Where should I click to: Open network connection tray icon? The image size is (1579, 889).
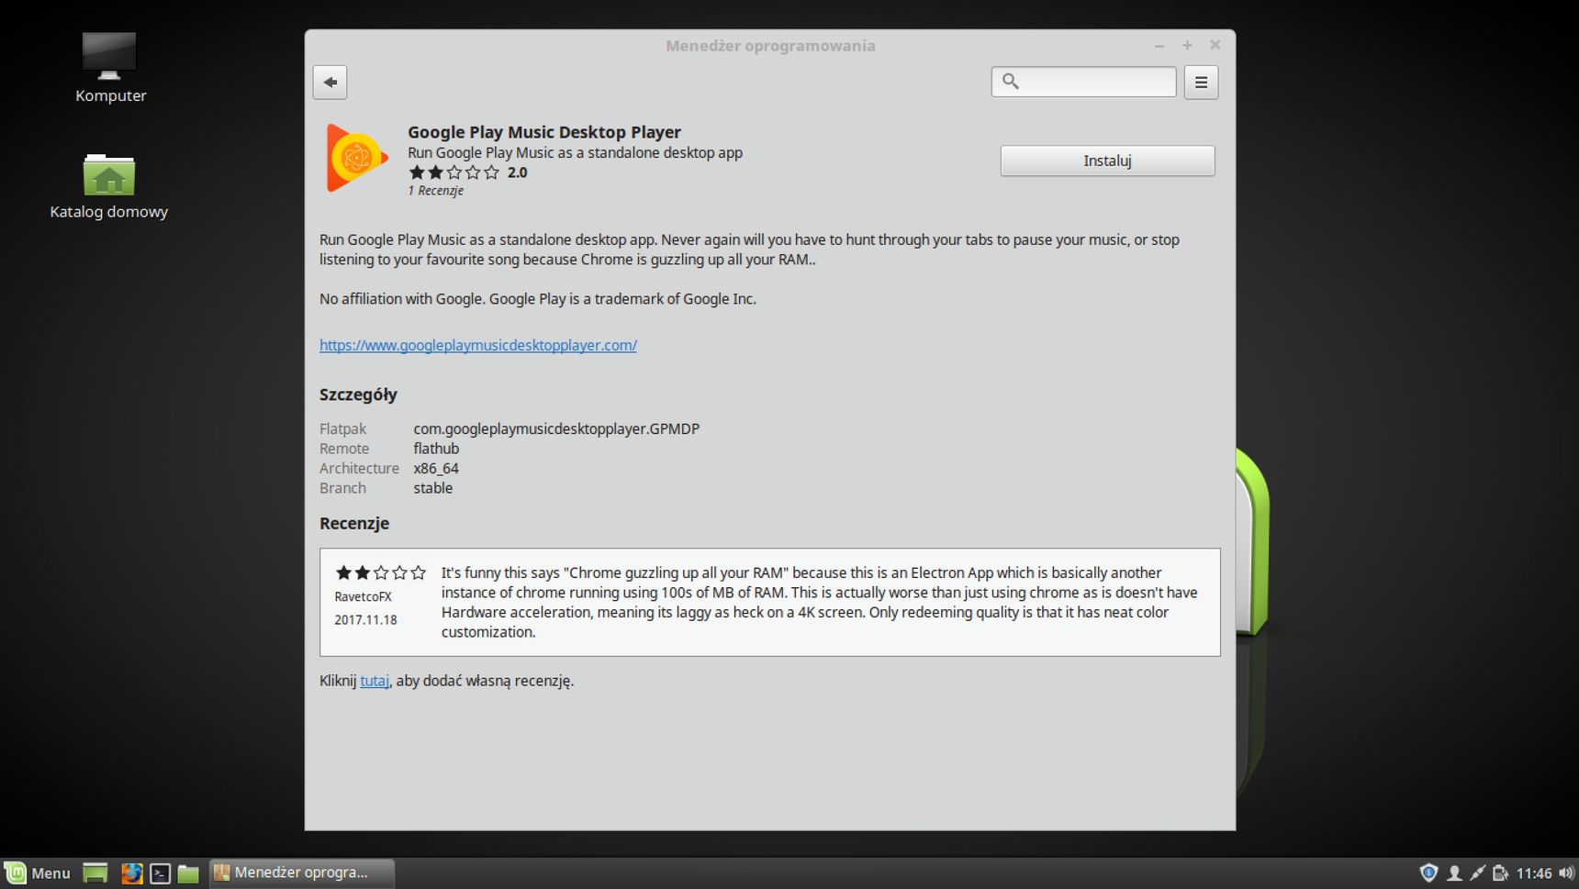click(x=1477, y=872)
